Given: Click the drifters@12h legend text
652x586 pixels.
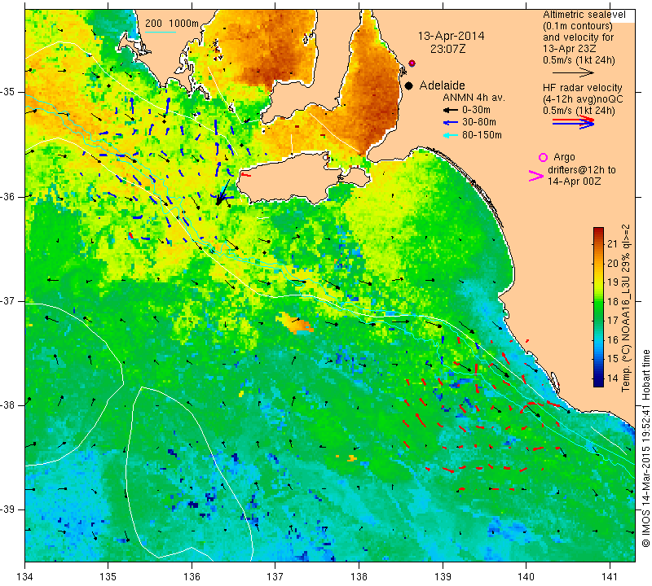Looking at the screenshot, I should (582, 170).
